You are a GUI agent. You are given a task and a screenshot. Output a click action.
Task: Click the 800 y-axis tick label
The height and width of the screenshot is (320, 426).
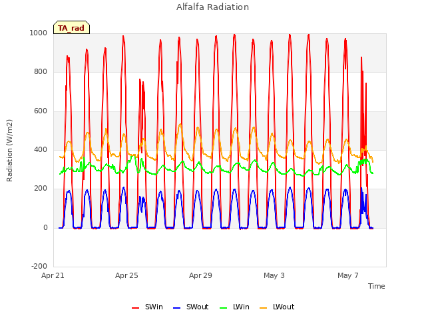(x=41, y=72)
